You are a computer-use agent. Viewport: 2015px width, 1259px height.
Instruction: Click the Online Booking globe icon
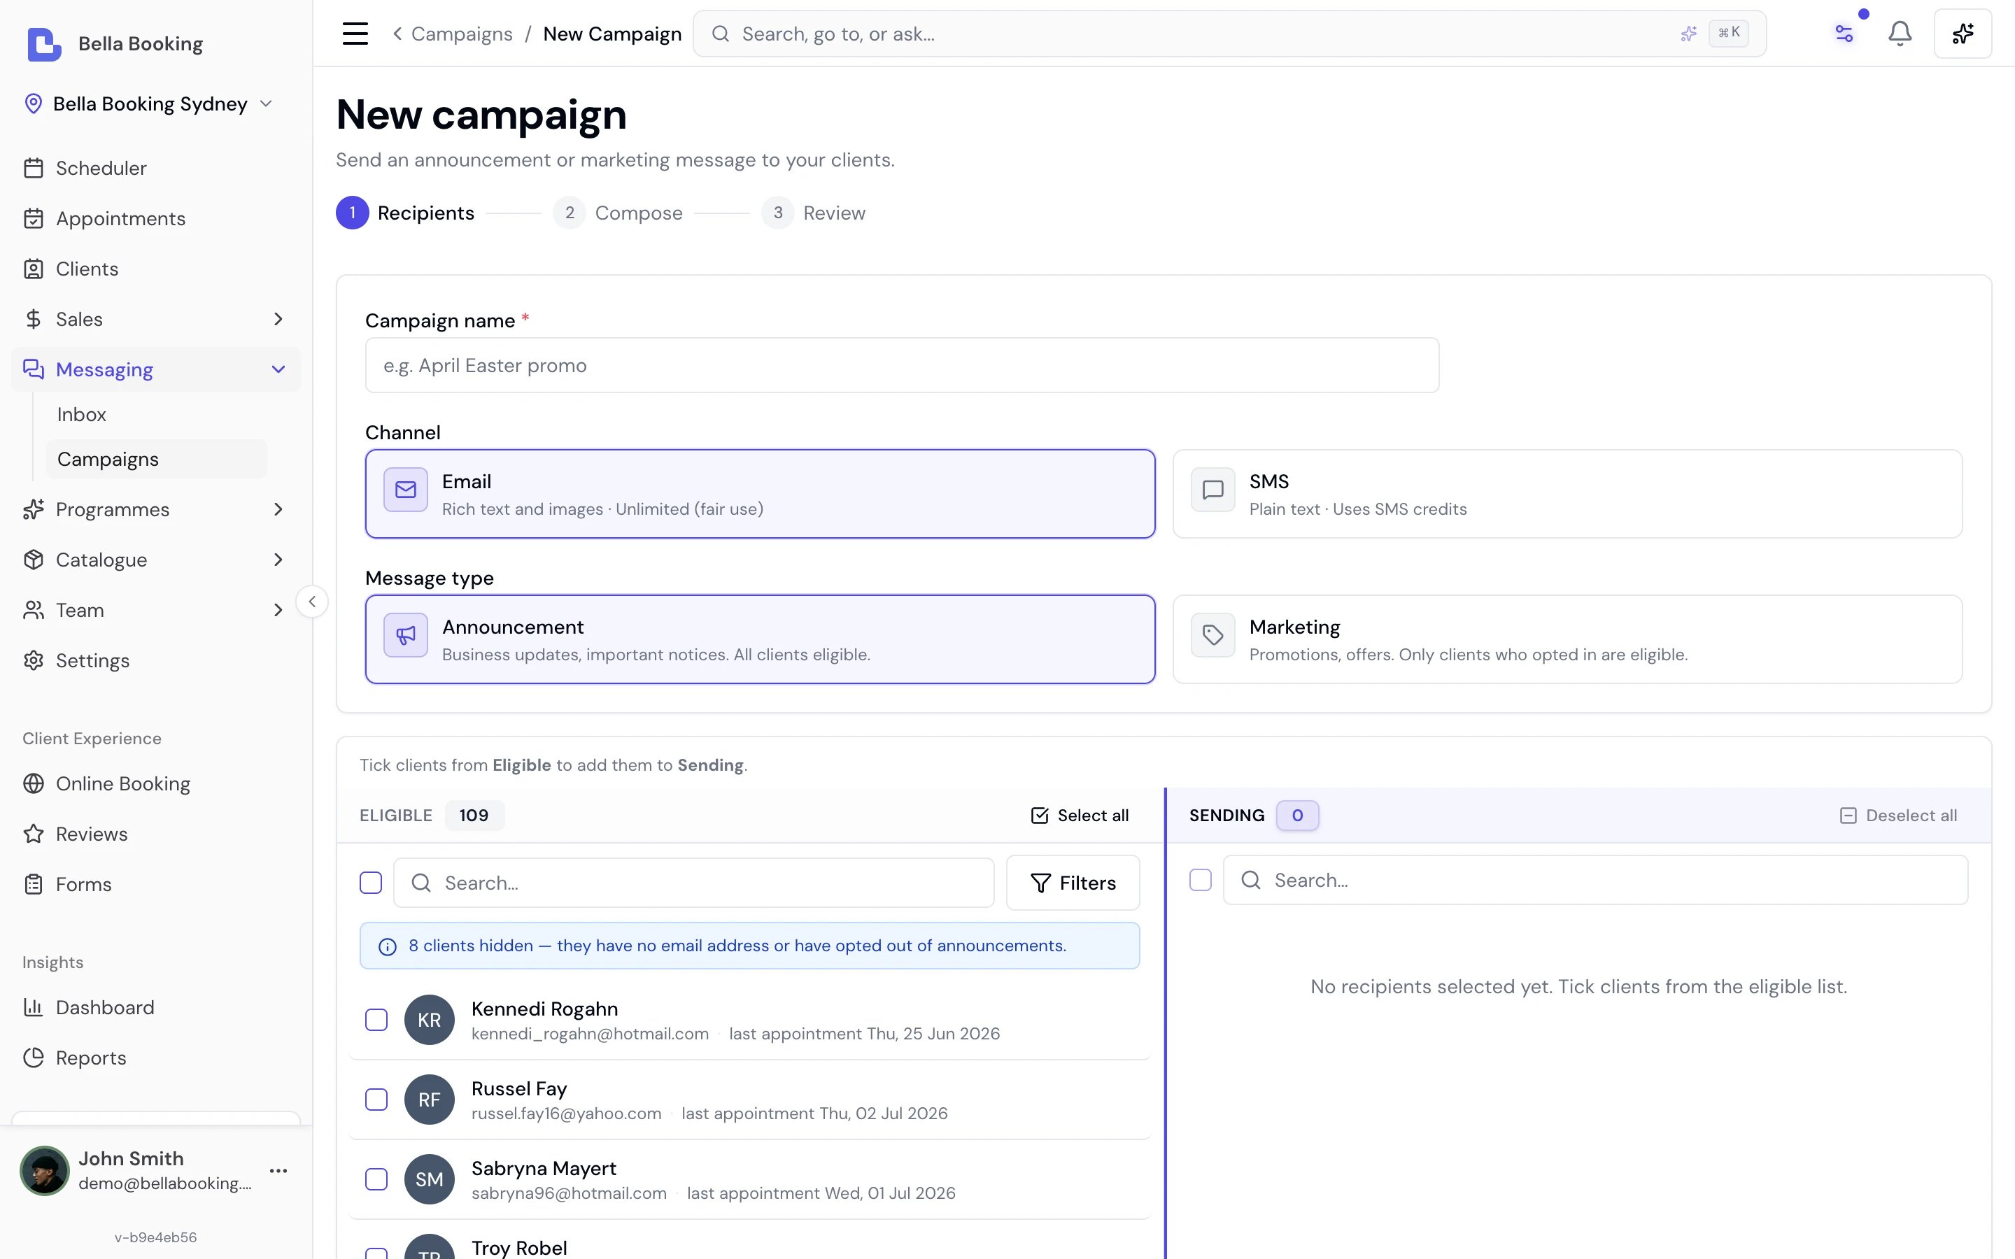34,783
